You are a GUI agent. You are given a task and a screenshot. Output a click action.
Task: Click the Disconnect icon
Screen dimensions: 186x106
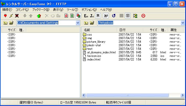pos(17,16)
